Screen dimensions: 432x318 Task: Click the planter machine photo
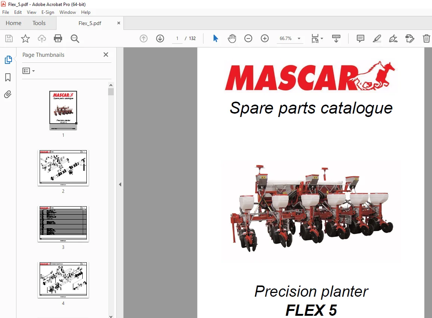click(x=311, y=208)
